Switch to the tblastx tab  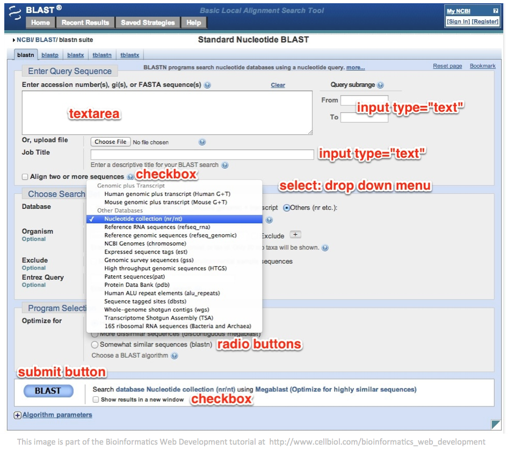click(130, 55)
